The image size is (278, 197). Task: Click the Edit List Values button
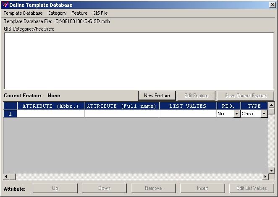pos(252,188)
